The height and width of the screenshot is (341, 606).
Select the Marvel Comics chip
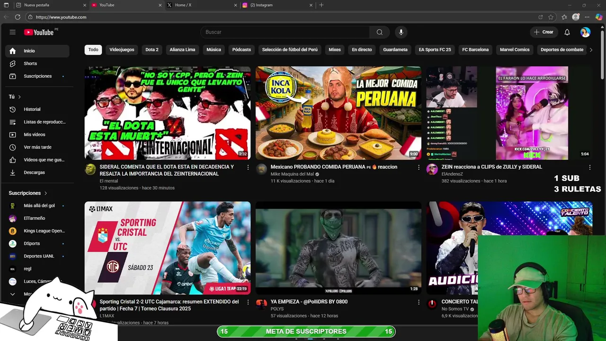515,50
